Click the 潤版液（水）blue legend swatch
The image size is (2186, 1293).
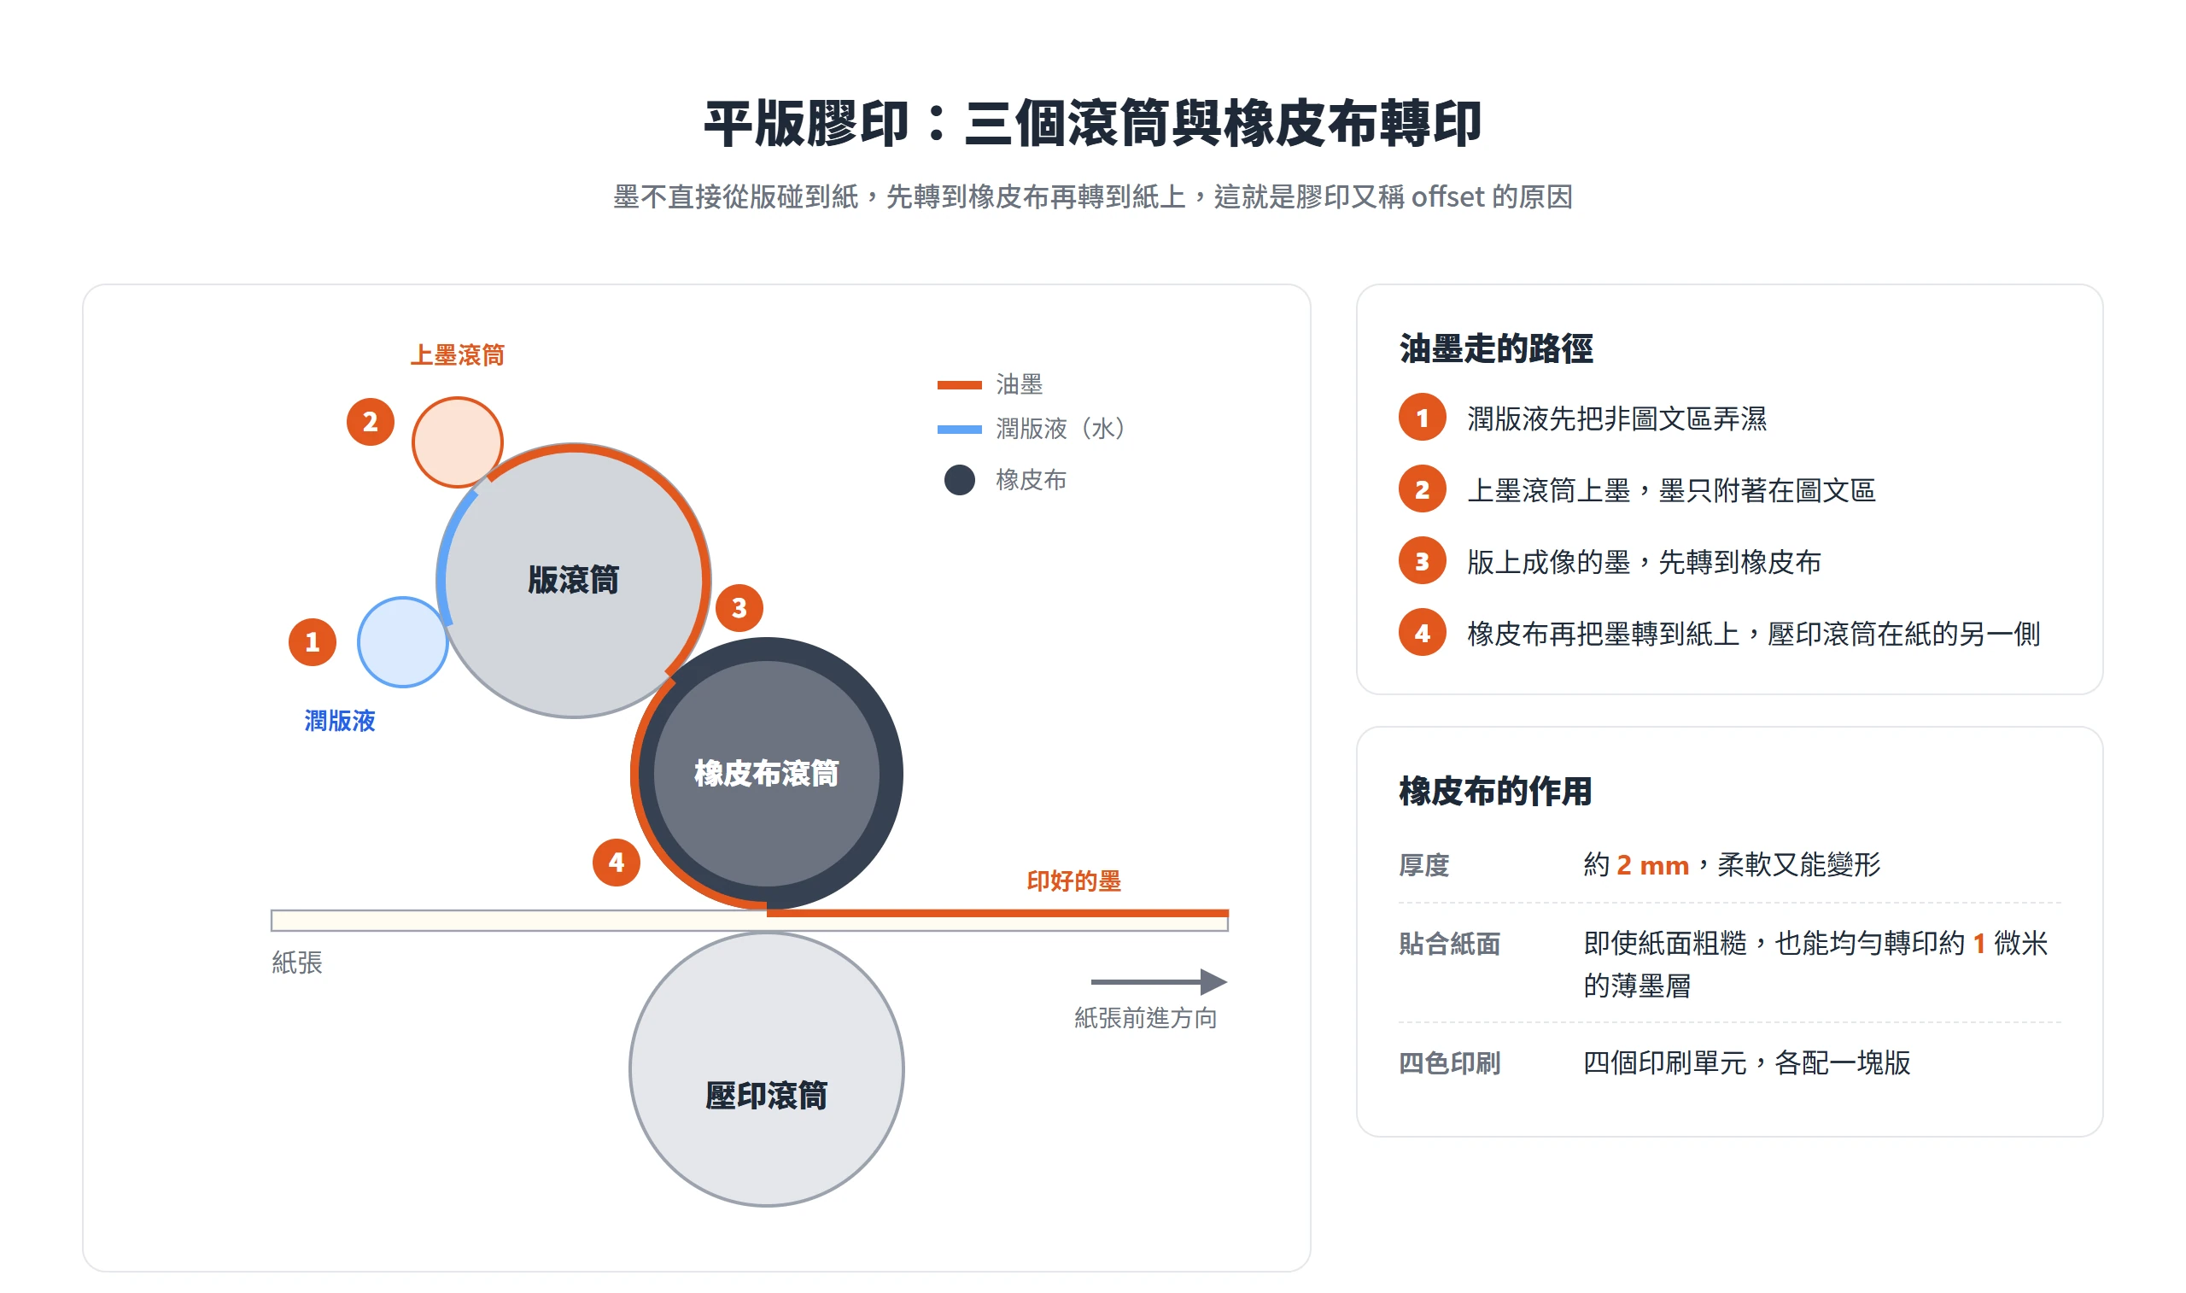click(959, 430)
